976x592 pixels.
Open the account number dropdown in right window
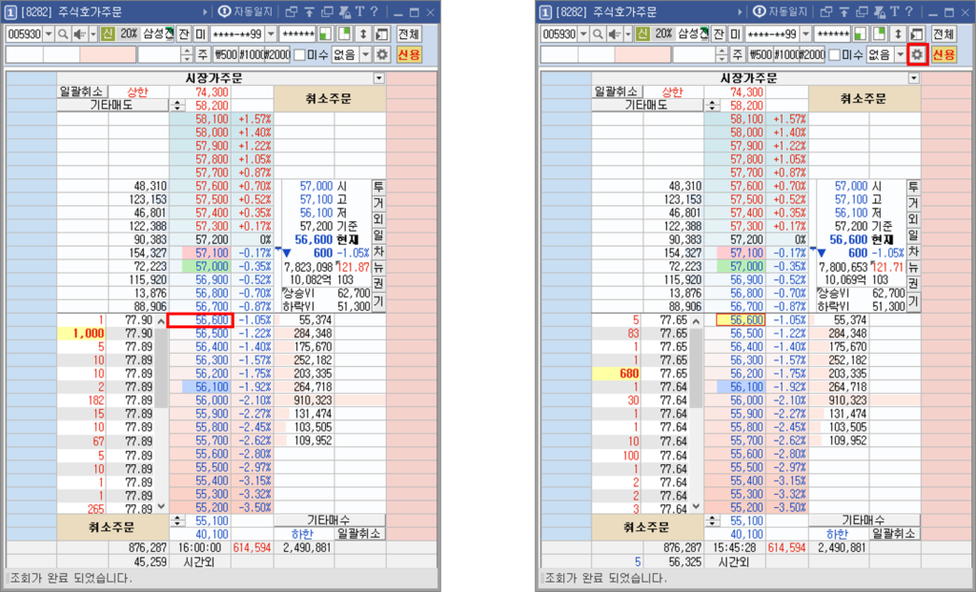(806, 34)
